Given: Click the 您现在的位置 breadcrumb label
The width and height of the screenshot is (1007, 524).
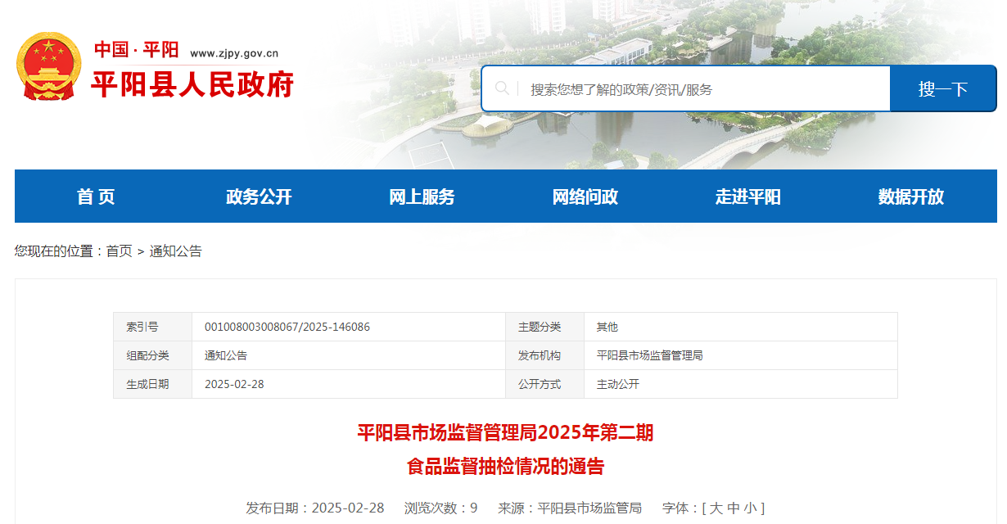Looking at the screenshot, I should pyautogui.click(x=53, y=251).
